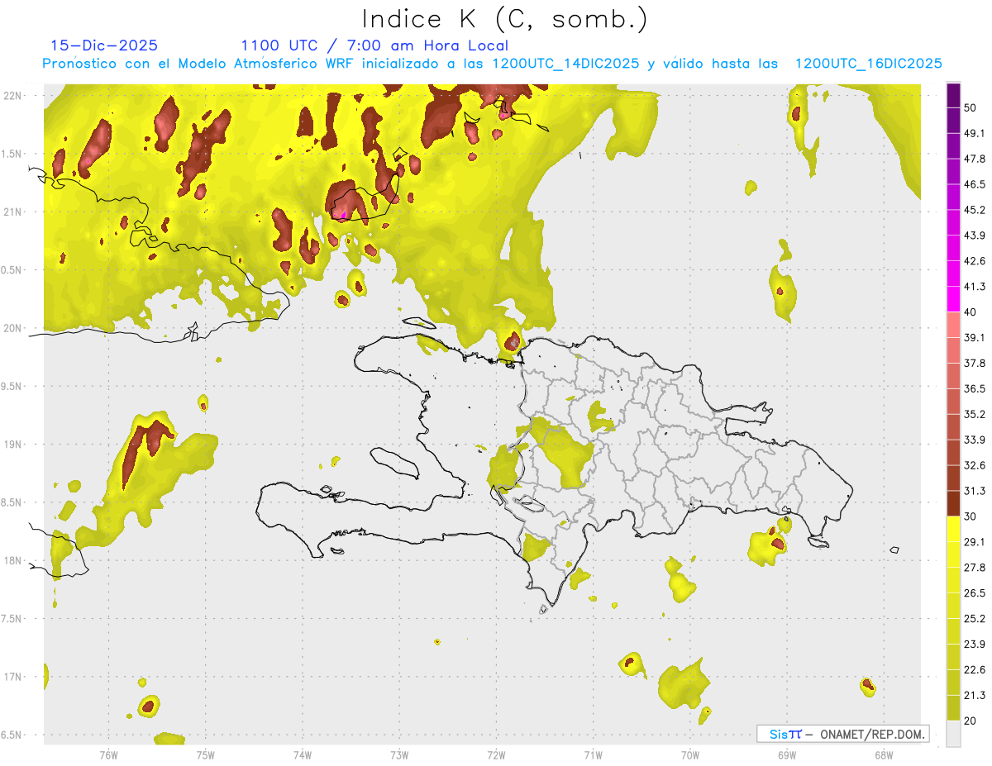Click the colorbar value 26.5
Viewport: 992px width, 766px height.
pyautogui.click(x=975, y=592)
